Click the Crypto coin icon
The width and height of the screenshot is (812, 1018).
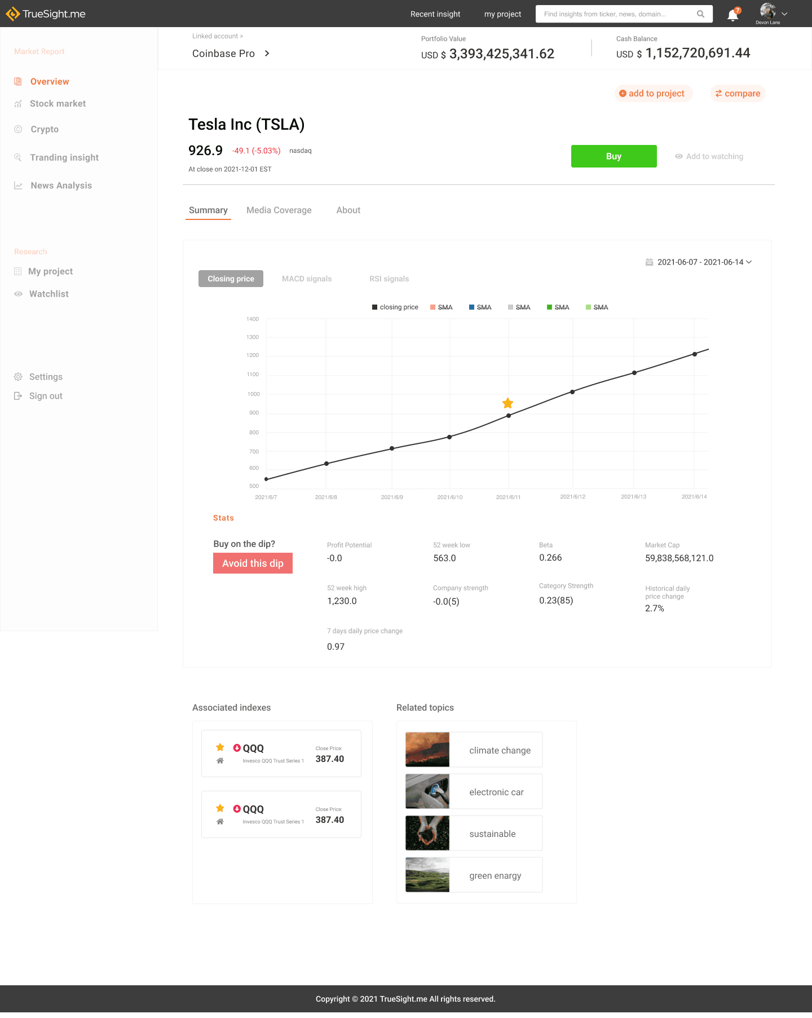[x=18, y=129]
